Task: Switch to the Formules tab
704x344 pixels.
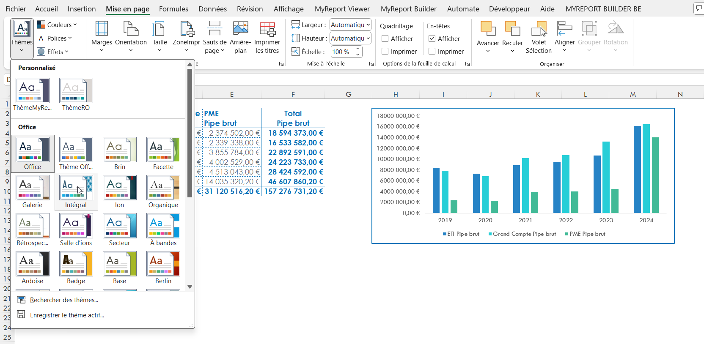Action: click(x=173, y=9)
